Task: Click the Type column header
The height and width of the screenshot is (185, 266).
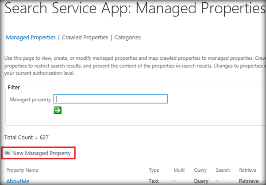Action: pyautogui.click(x=154, y=170)
